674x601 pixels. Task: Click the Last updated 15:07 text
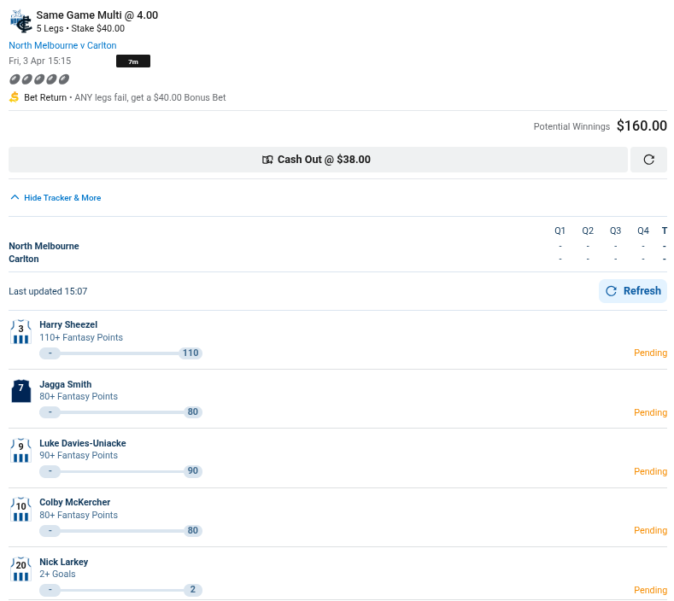point(48,291)
